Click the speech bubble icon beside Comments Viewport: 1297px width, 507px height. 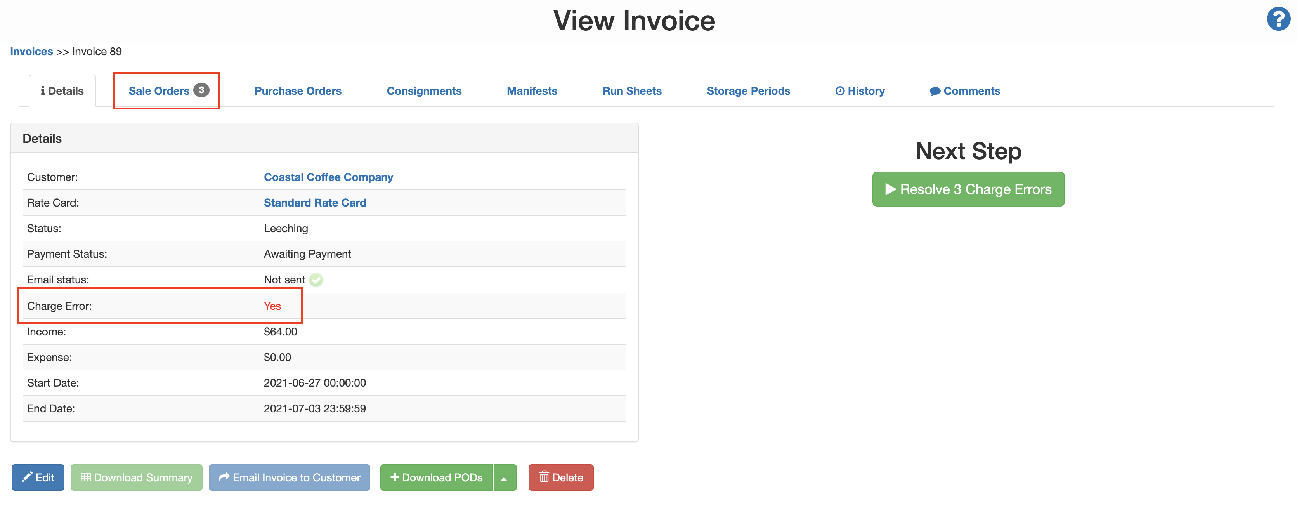(935, 90)
